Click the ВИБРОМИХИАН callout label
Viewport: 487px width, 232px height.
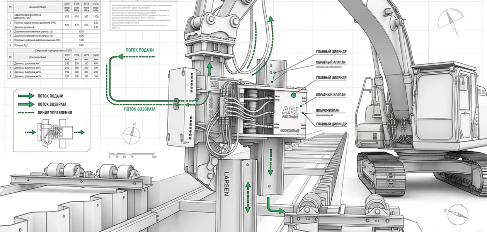[x=327, y=111]
